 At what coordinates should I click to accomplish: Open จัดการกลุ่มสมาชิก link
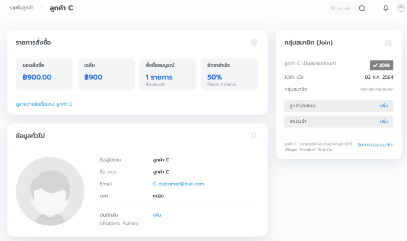[x=375, y=145]
